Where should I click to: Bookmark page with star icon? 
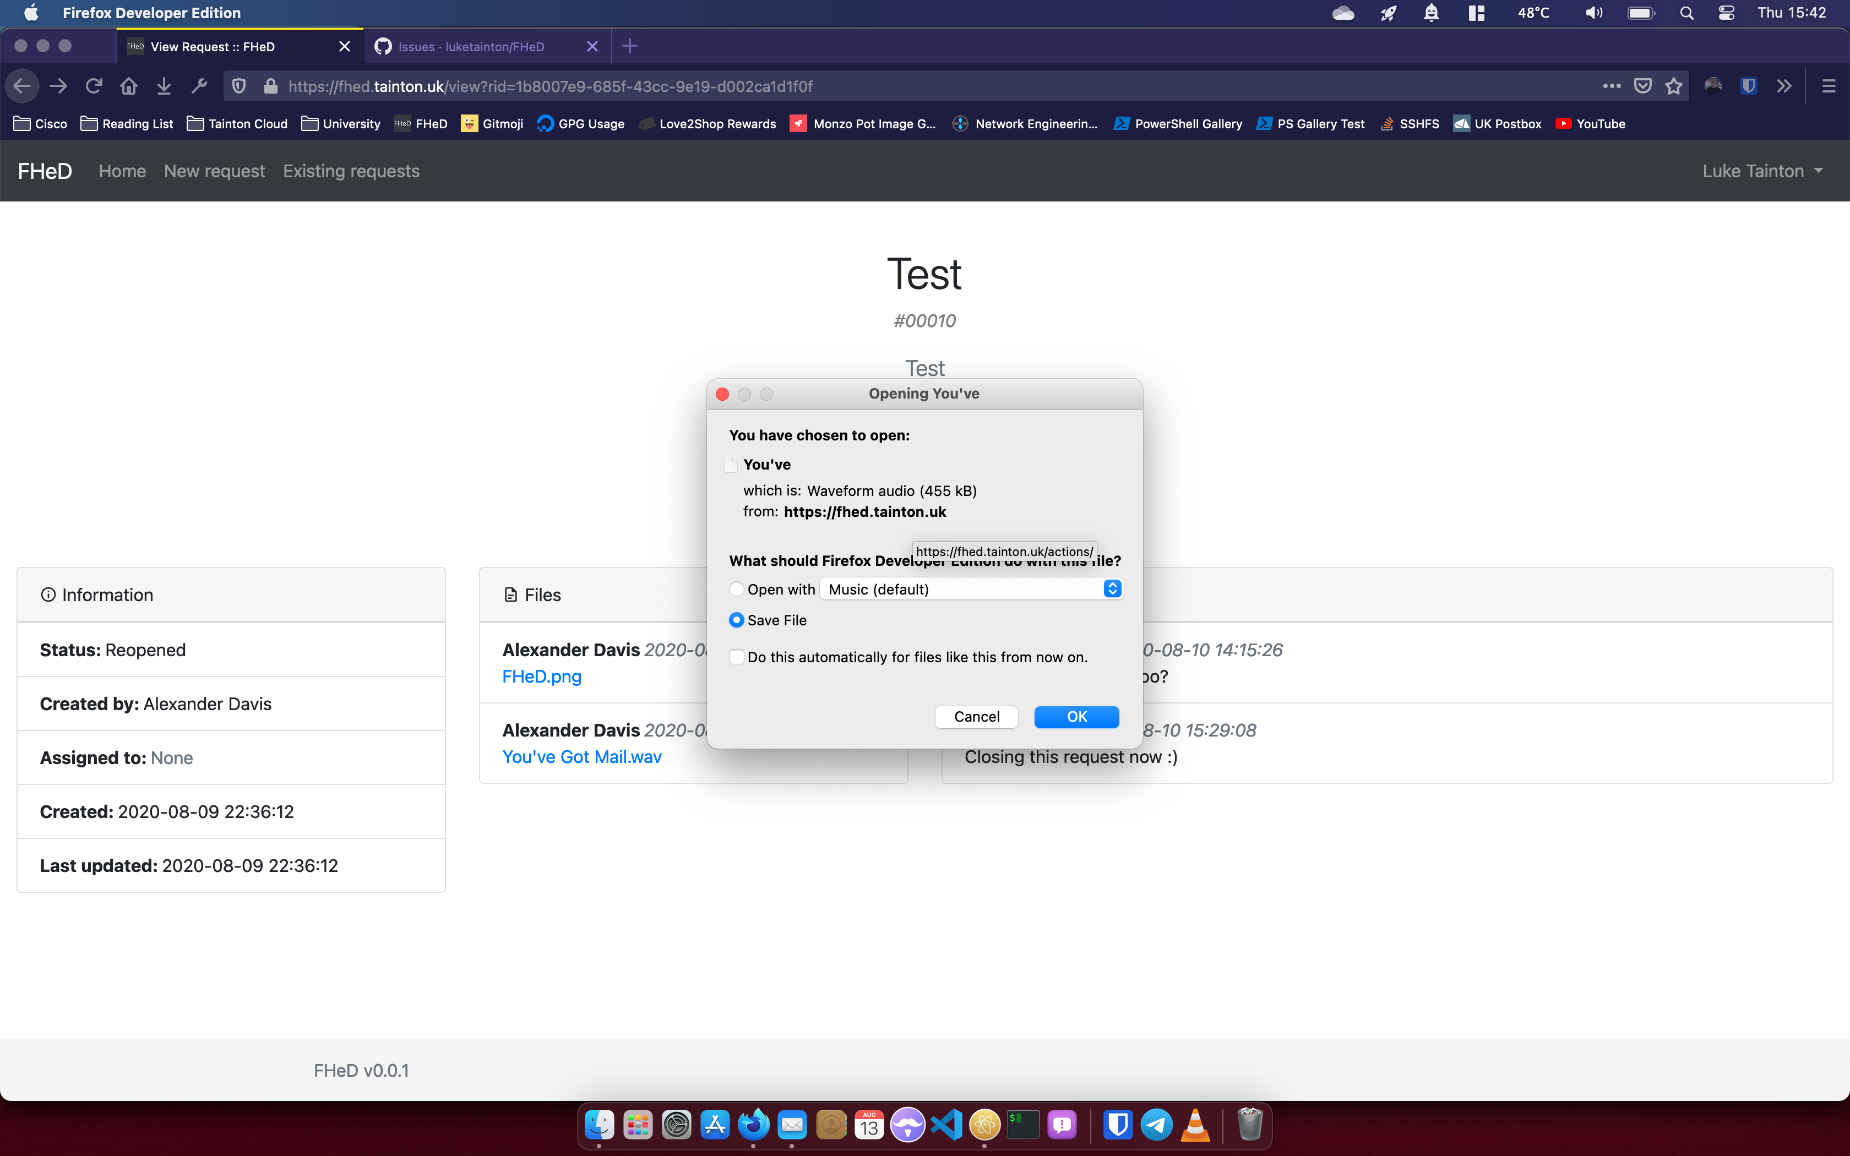(1674, 86)
